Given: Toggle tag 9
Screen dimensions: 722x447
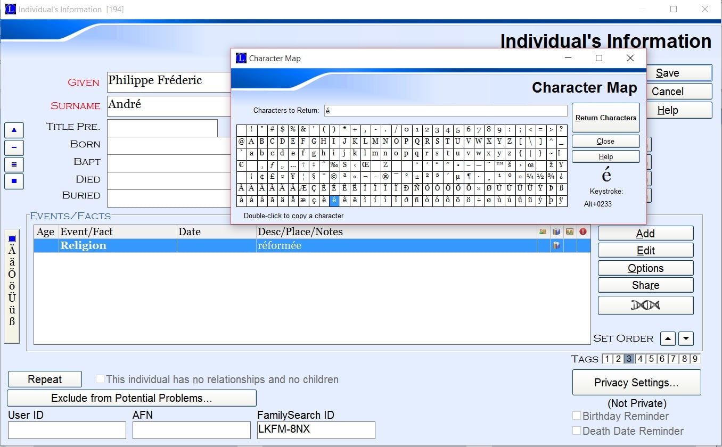Looking at the screenshot, I should (695, 359).
